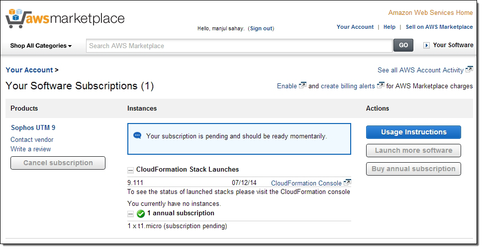Go to Amazon Web Services Home
Screen dimensions: 482x249
pos(430,12)
